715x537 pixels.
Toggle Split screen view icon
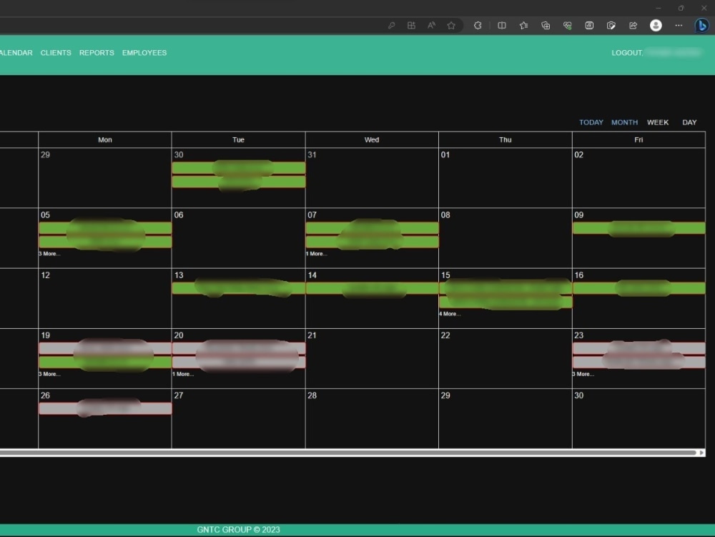[502, 26]
